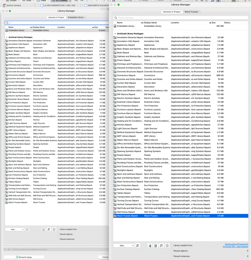
Task: Collapse the Archicad Library Packages section
Action: pyautogui.click(x=115, y=33)
